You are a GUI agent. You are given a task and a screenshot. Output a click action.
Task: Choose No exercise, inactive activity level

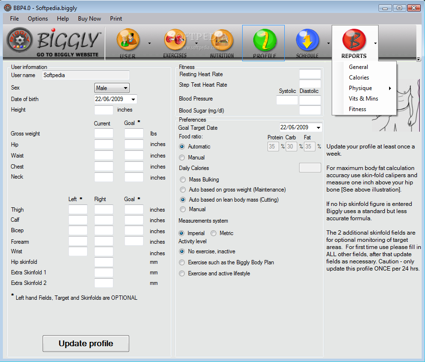pos(182,251)
